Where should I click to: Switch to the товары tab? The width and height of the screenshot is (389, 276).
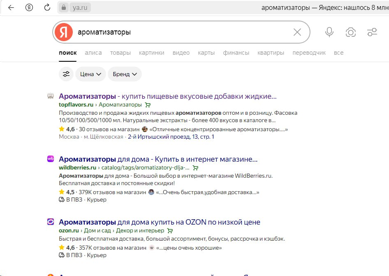click(x=120, y=53)
